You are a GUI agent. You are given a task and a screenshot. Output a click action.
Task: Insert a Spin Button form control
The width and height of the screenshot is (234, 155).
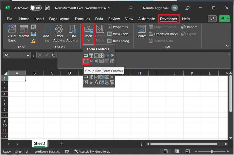(x=101, y=56)
